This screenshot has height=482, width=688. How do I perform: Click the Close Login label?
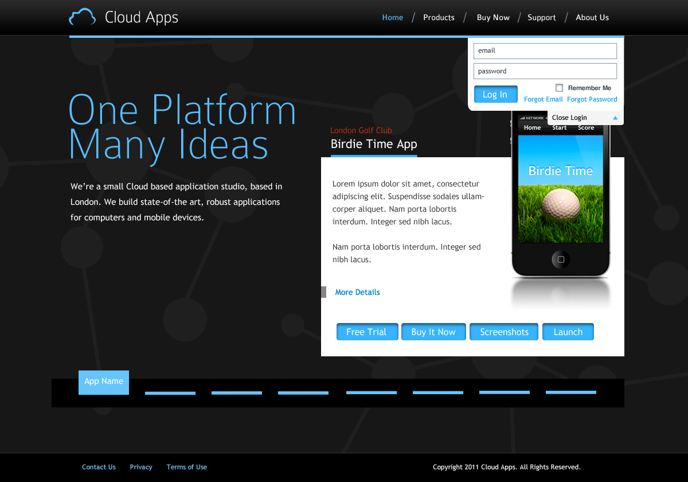point(569,118)
